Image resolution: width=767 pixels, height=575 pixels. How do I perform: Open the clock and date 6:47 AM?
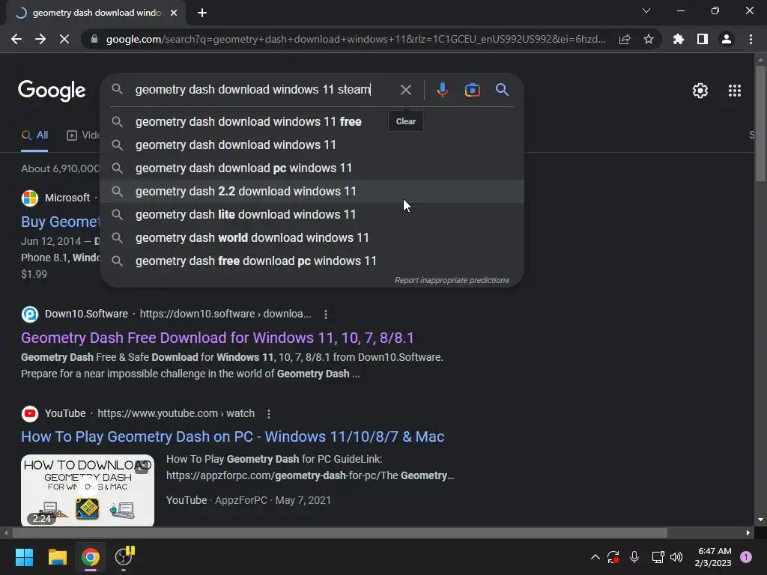click(x=713, y=557)
